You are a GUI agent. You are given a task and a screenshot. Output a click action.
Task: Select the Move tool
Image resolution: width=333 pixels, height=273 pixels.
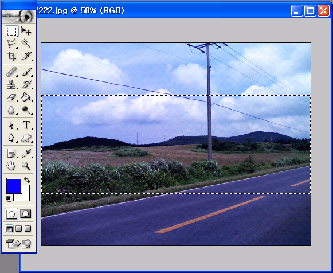(x=26, y=31)
